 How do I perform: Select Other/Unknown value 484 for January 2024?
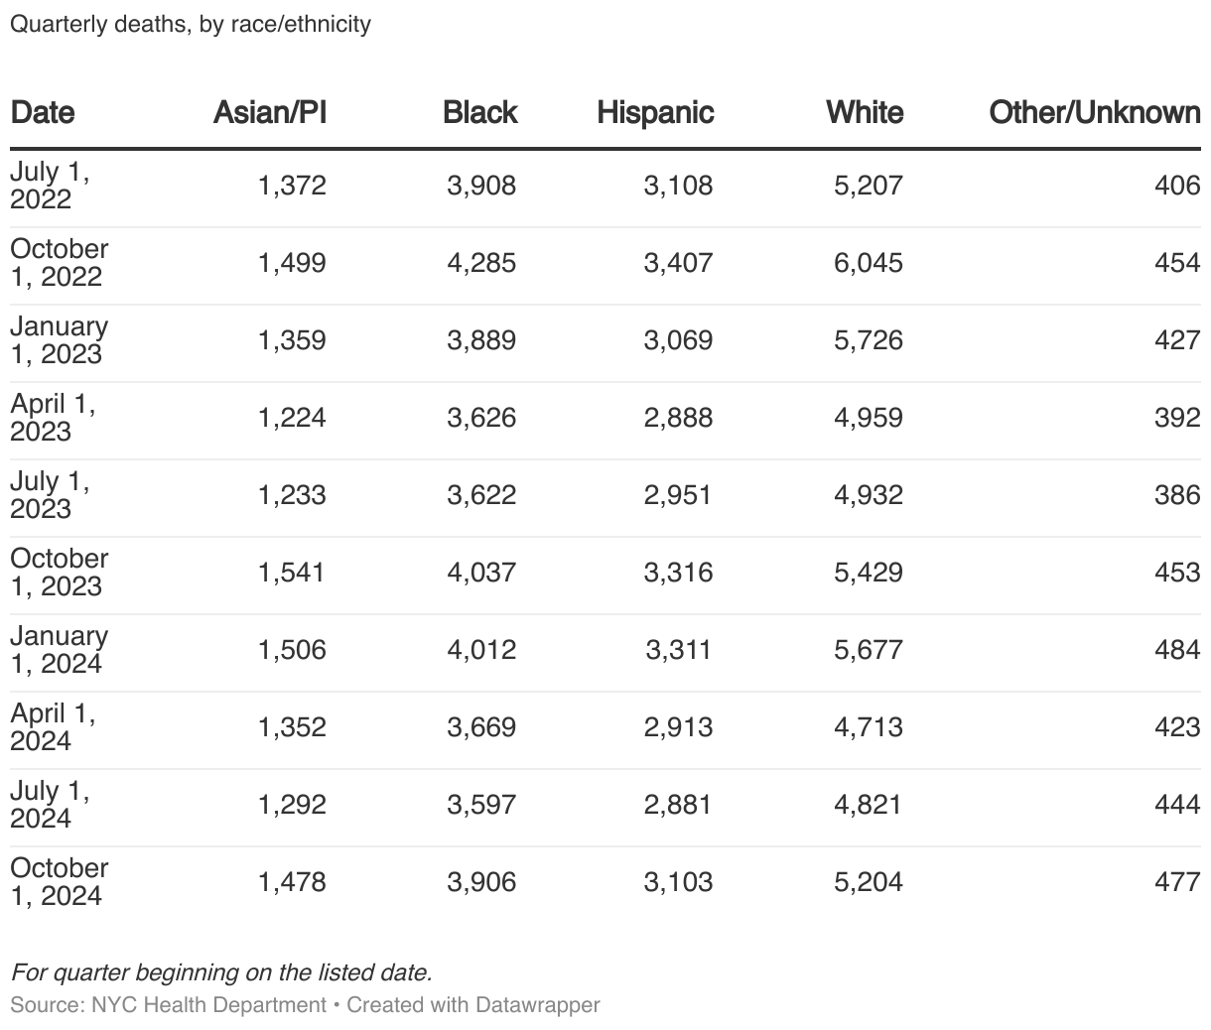pos(1177,650)
